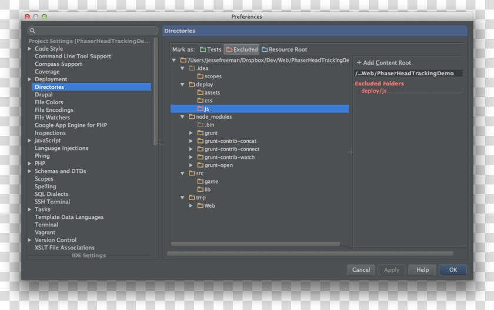Collapse the src folder node

[x=182, y=174]
